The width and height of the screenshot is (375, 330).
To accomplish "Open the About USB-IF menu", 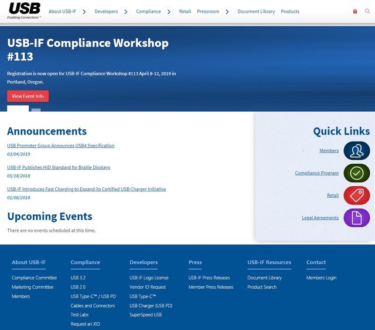I will coord(62,12).
